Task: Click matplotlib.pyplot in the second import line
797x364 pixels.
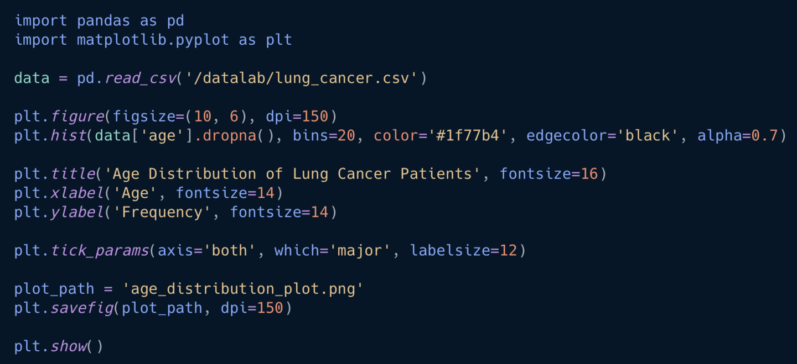Action: coord(153,40)
